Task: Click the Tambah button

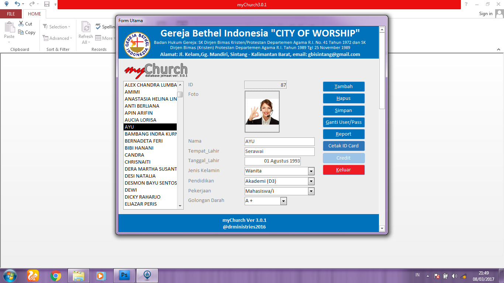Action: [344, 86]
